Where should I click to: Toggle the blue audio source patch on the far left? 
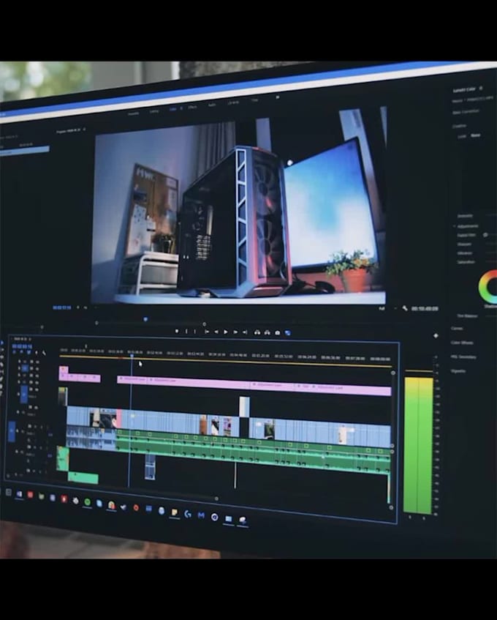coord(12,431)
